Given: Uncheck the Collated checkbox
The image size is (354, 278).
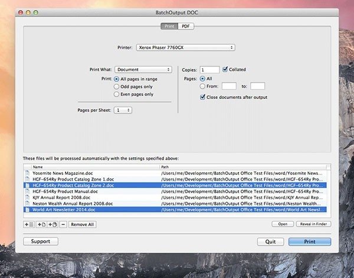Looking at the screenshot, I should [225, 69].
